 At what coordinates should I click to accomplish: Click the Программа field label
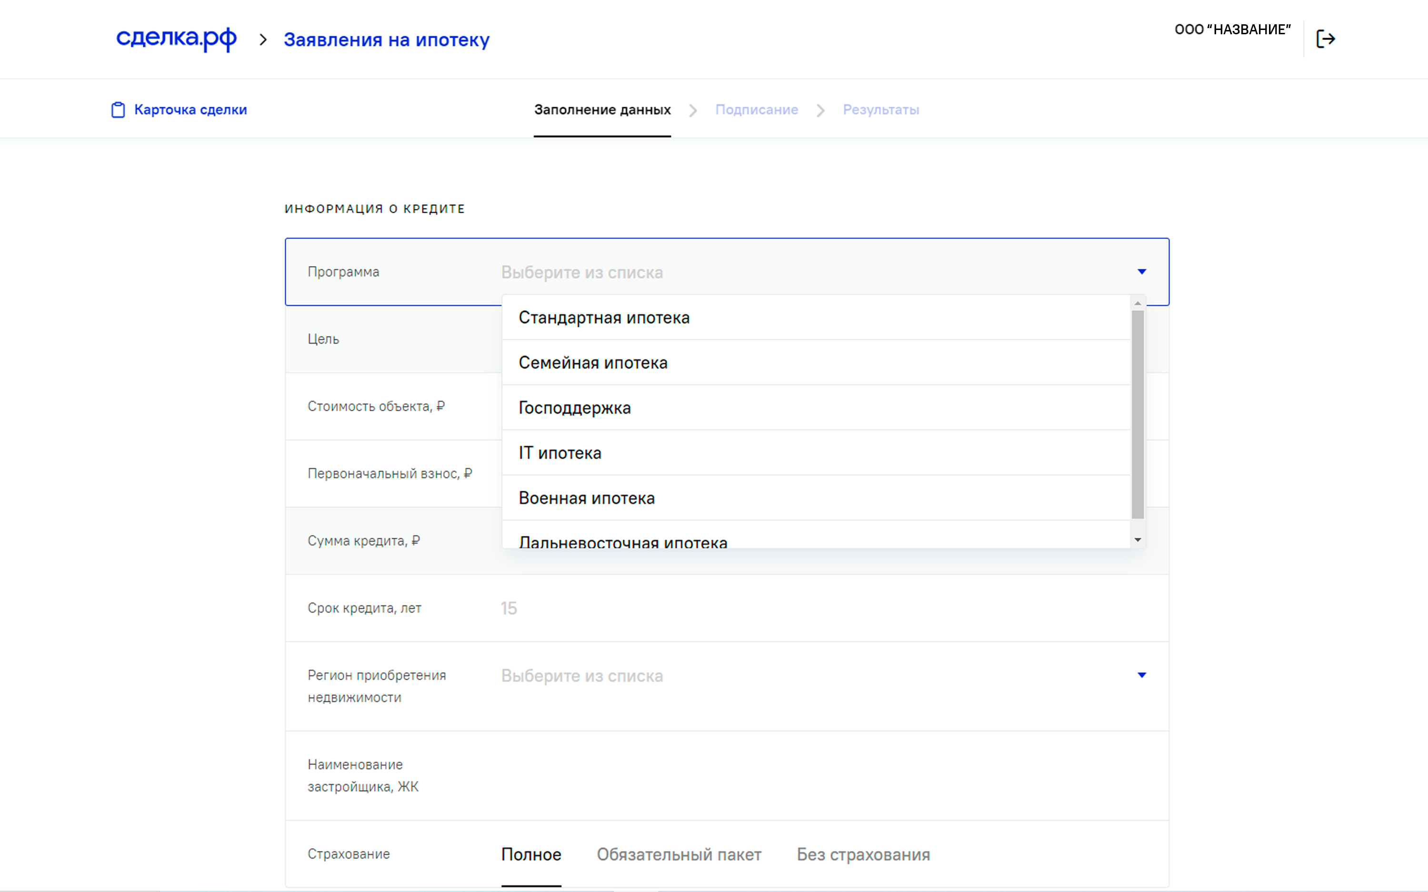click(x=343, y=272)
